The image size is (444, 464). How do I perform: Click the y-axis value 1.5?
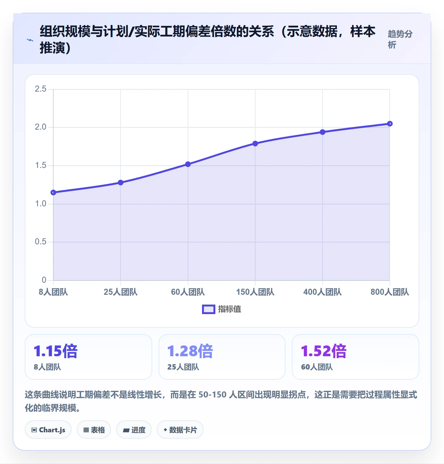tap(41, 165)
